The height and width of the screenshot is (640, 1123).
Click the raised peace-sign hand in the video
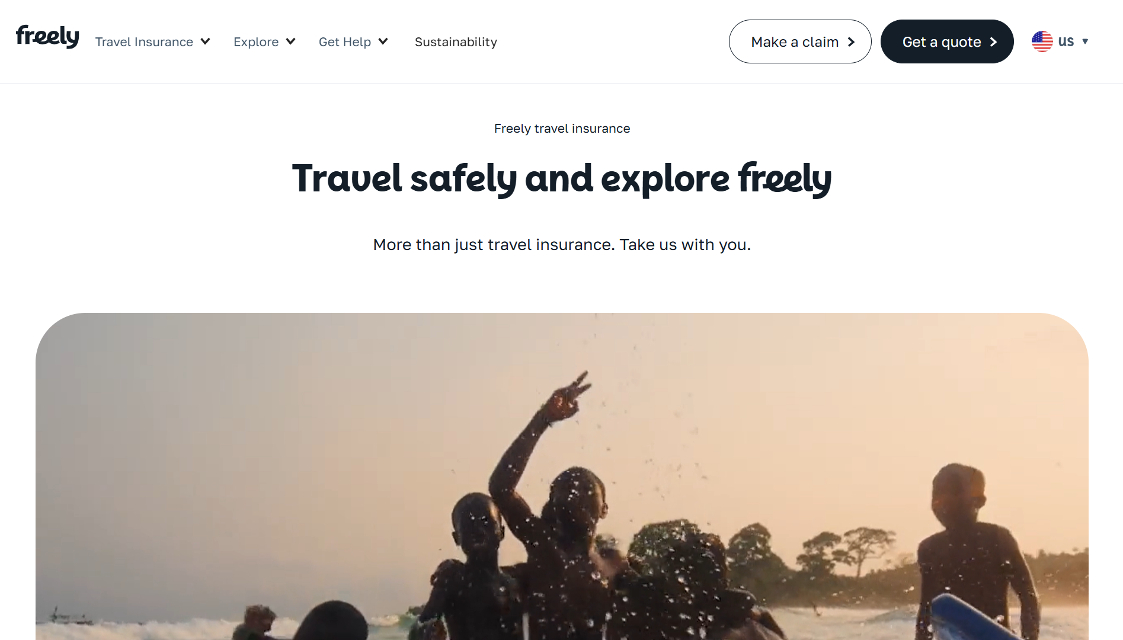coord(569,397)
